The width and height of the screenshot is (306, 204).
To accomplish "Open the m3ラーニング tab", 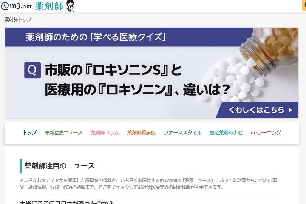I will (266, 133).
